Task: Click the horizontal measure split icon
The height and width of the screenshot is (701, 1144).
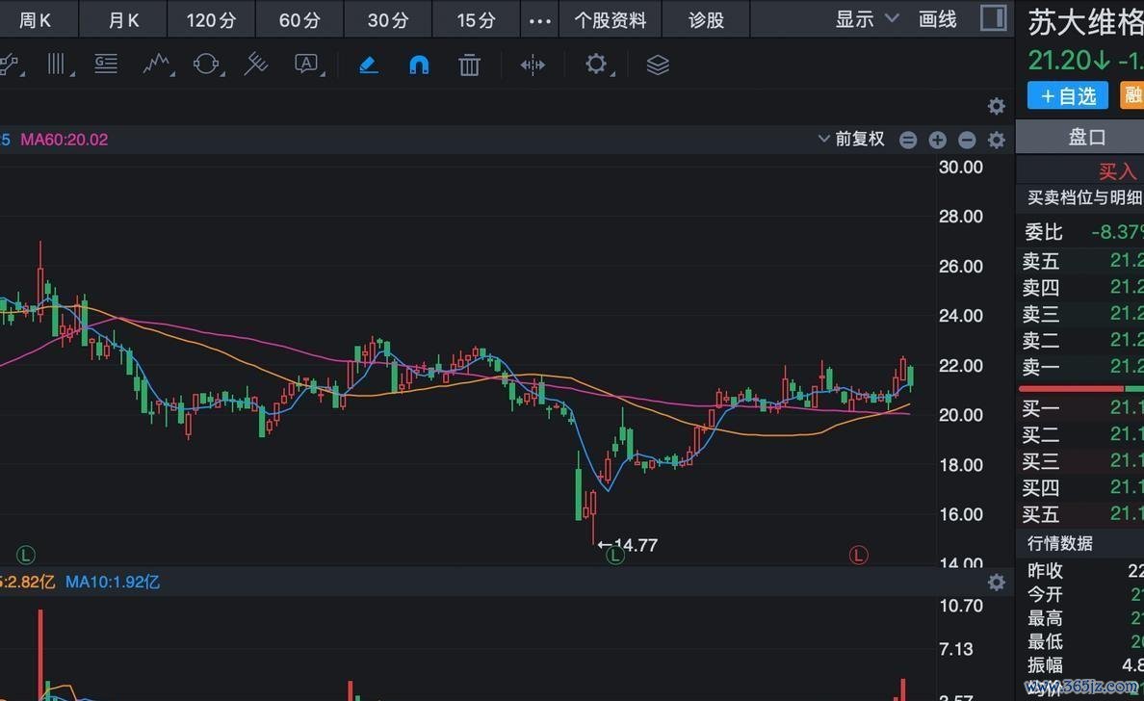Action: tap(533, 65)
